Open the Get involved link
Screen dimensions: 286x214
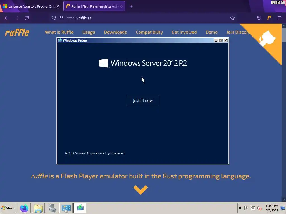184,32
